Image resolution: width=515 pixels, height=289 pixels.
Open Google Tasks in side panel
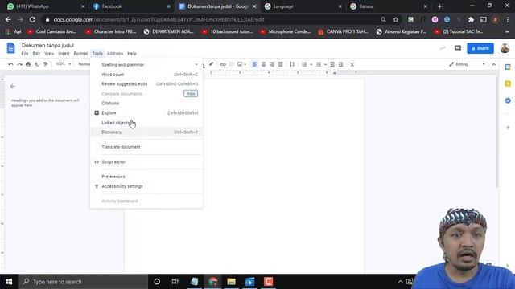click(508, 100)
